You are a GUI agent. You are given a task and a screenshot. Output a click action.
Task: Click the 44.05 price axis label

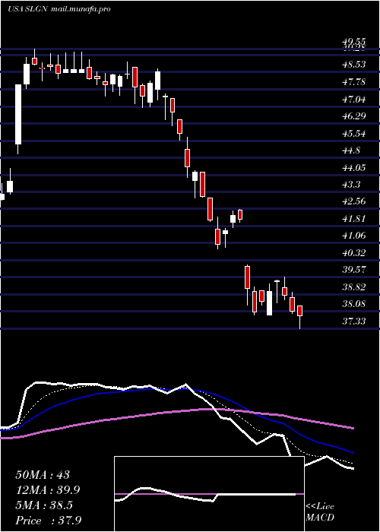[x=354, y=168]
